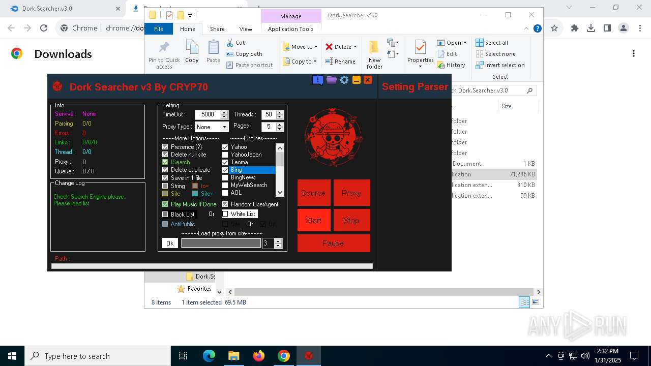This screenshot has width=651, height=366.
Task: Open Chrome downloads tray icon
Action: 591,28
